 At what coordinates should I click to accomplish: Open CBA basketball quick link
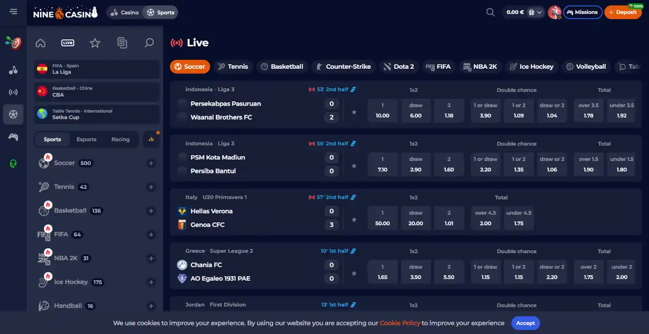97,92
